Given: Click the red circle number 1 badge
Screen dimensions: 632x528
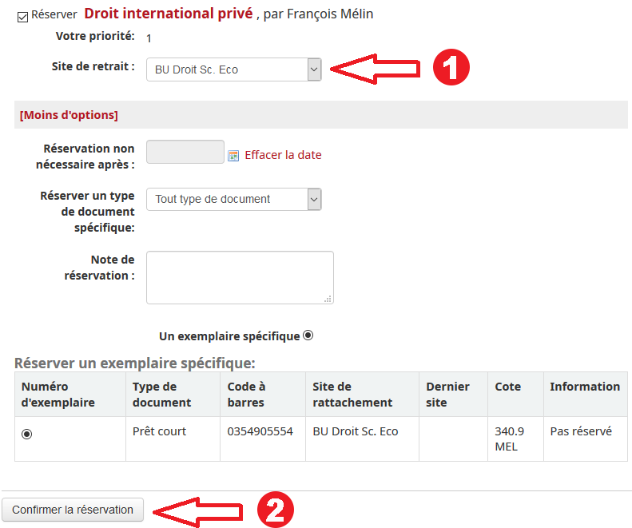Looking at the screenshot, I should click(x=451, y=69).
